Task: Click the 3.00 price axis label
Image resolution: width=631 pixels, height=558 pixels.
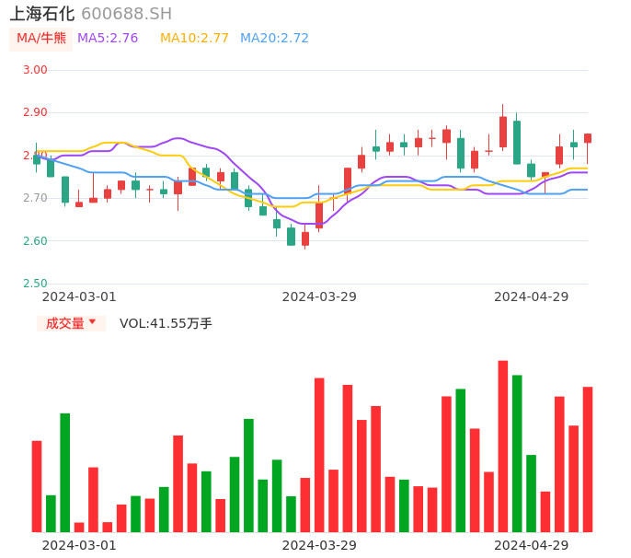Action: point(35,70)
